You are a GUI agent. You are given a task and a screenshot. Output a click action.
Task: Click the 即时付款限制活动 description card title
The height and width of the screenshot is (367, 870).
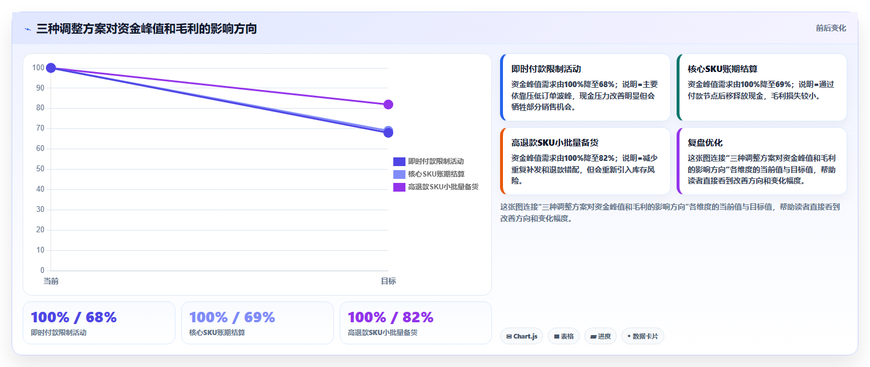[x=546, y=69]
